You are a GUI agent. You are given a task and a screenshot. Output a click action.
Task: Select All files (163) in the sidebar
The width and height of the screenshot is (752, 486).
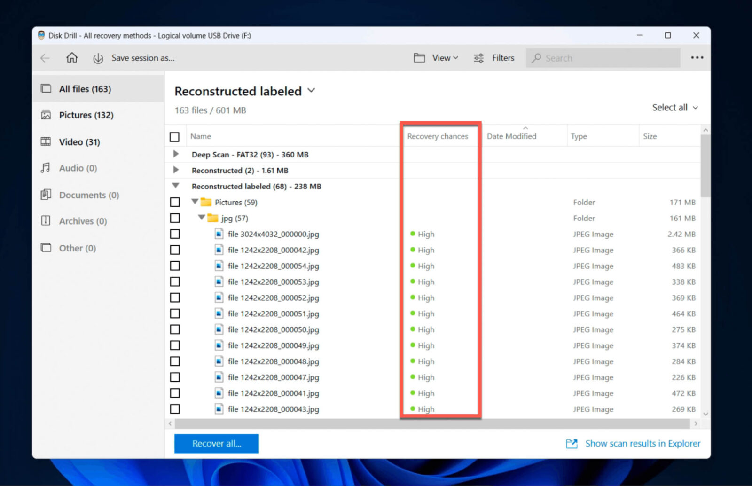[85, 88]
